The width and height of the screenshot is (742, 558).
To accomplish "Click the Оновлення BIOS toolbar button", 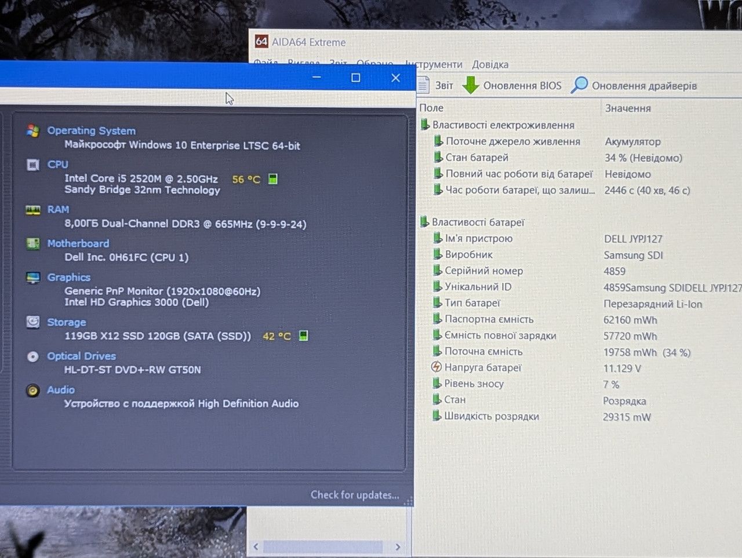I will (512, 85).
